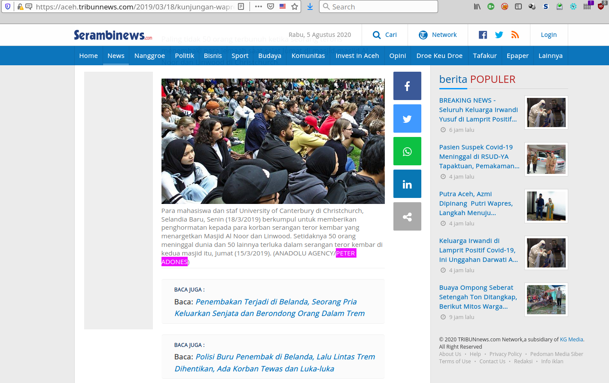
Task: Toggle reader view in the address bar
Action: coord(241,6)
